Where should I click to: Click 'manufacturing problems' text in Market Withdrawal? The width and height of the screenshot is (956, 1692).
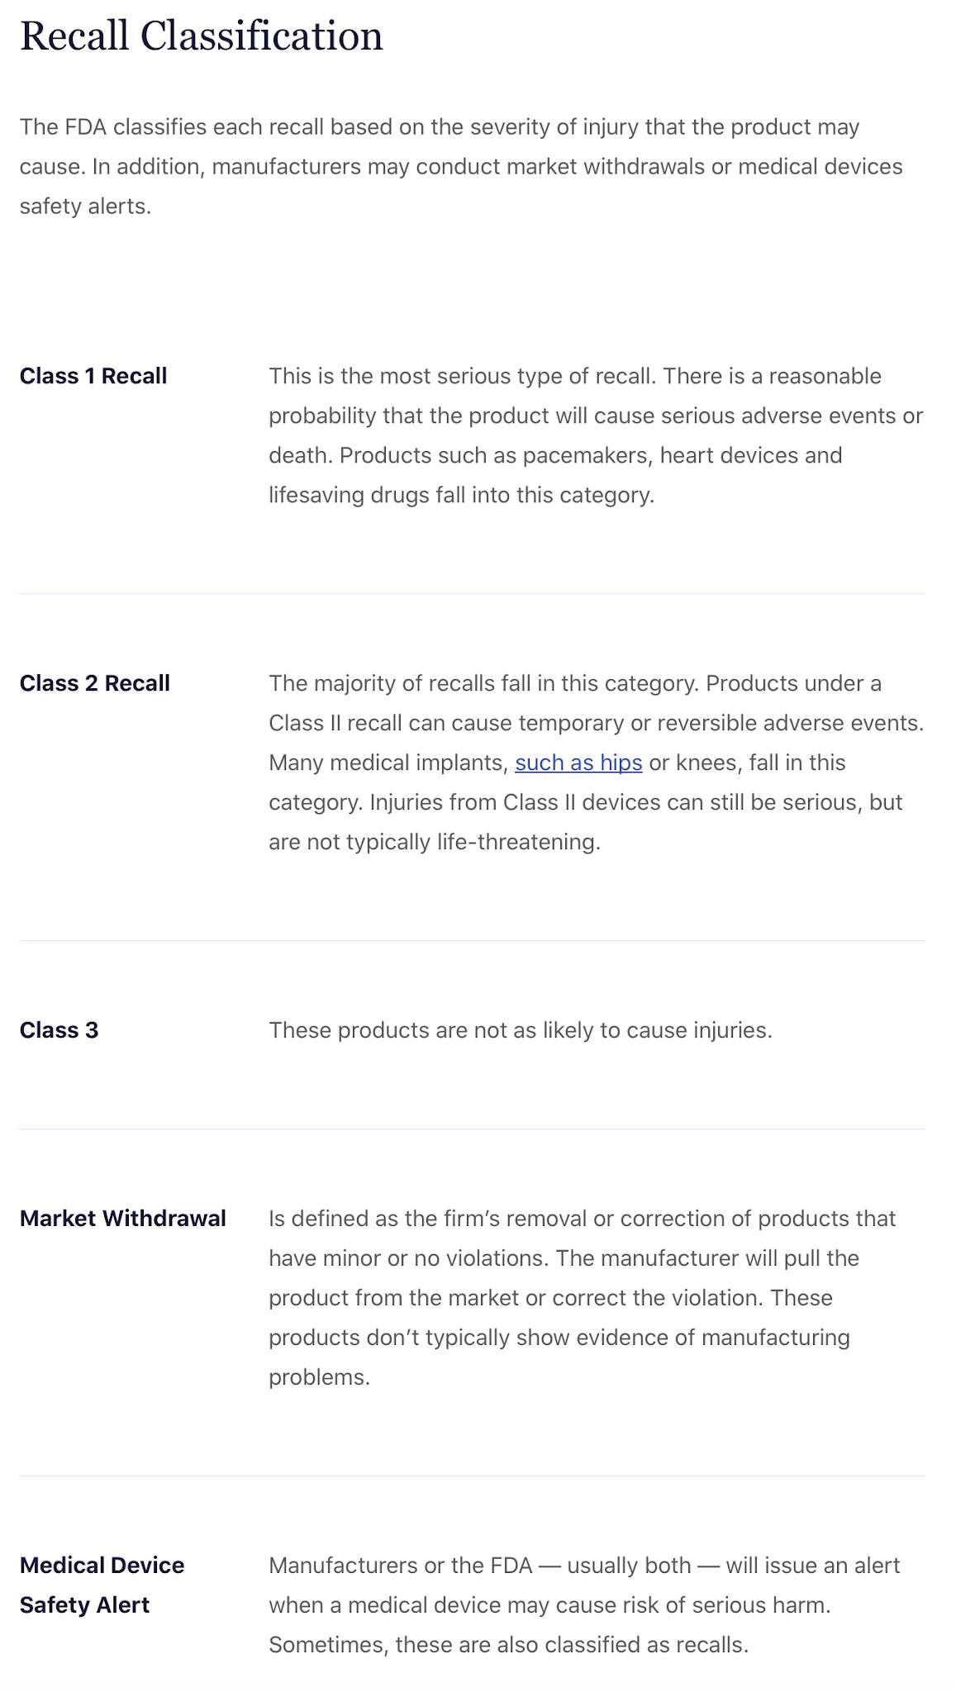[559, 1357]
